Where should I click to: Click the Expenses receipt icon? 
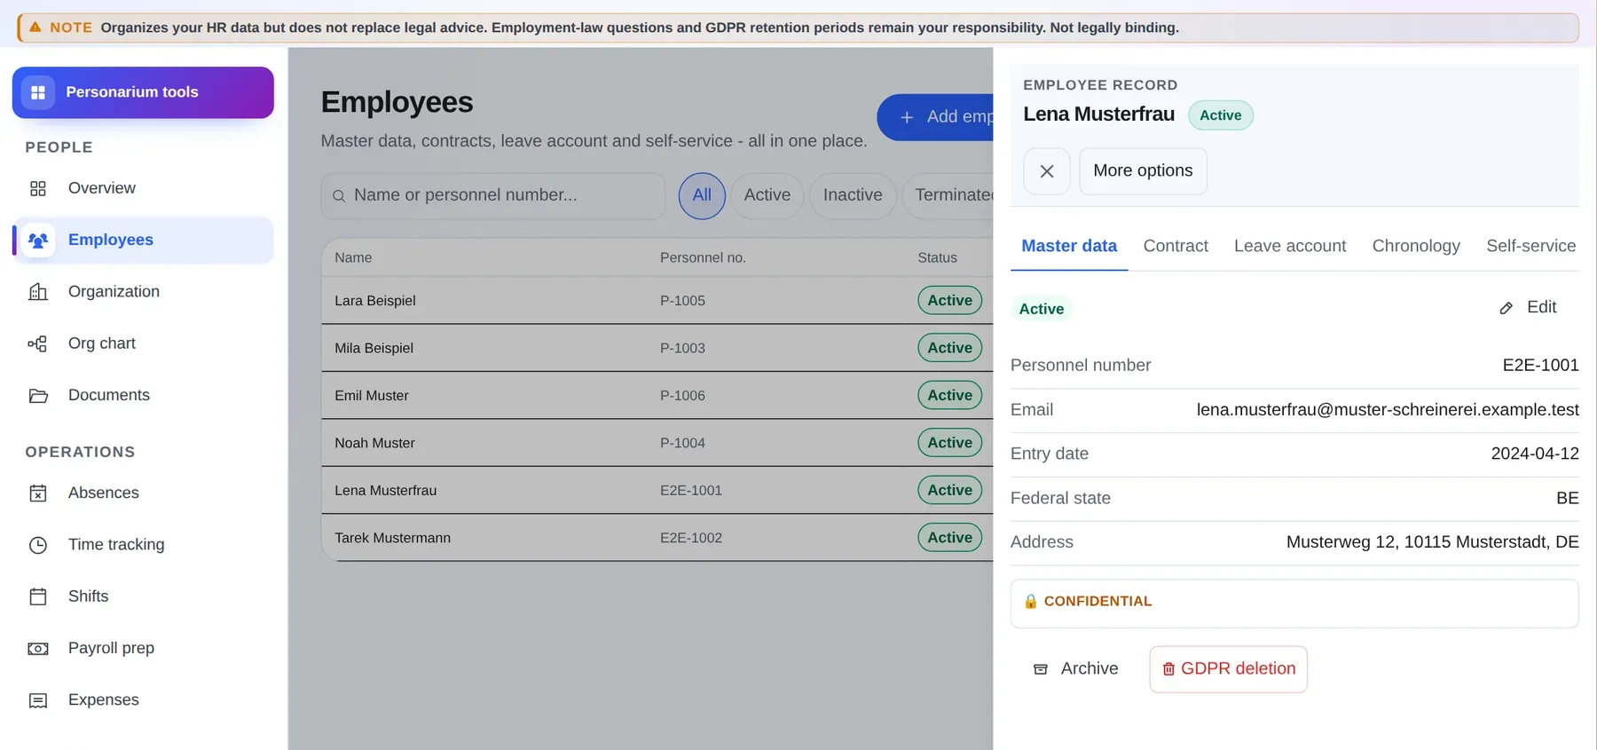(38, 700)
